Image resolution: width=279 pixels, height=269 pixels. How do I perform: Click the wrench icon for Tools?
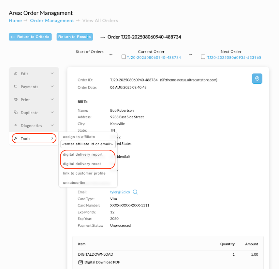[16, 138]
